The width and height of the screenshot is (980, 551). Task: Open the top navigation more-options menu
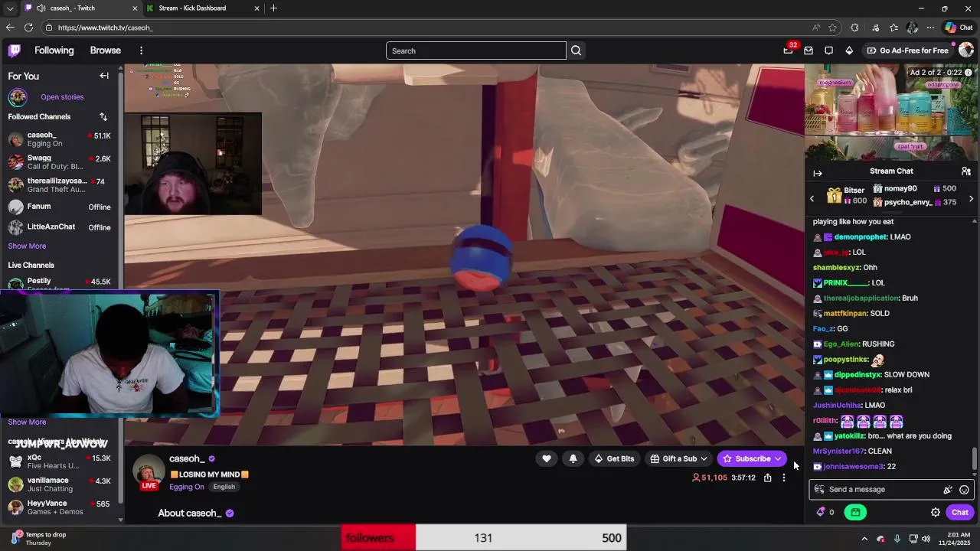tap(141, 51)
